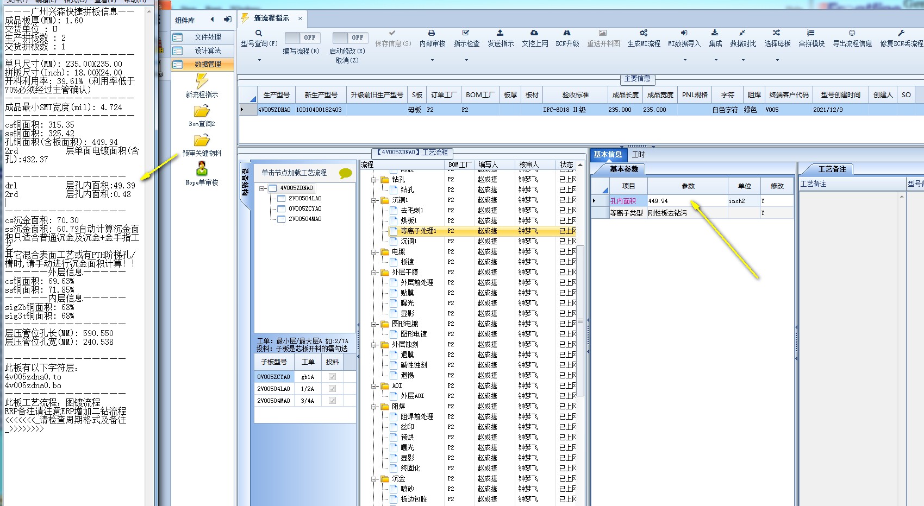This screenshot has width=924, height=506.
Task: Click the 取消(Z) button
Action: tap(347, 60)
